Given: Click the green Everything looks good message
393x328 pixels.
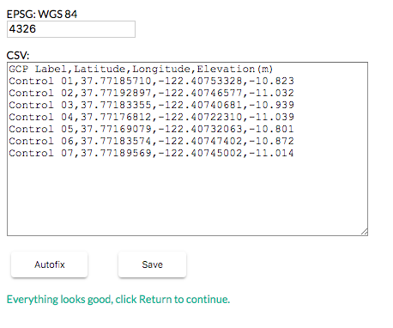Looking at the screenshot, I should (x=118, y=300).
